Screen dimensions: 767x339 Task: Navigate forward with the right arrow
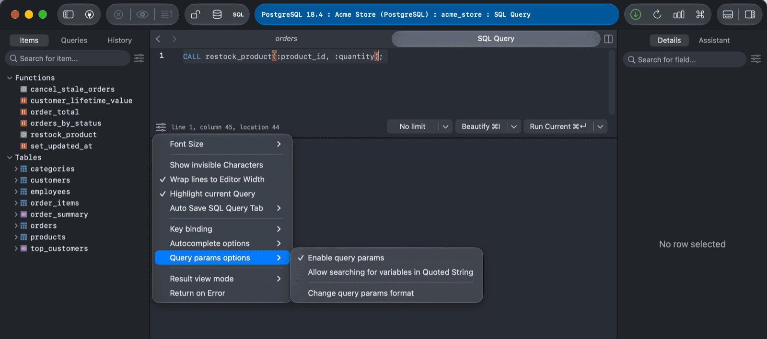174,39
